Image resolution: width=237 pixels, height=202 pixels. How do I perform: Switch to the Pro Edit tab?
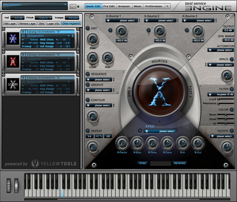pyautogui.click(x=109, y=6)
